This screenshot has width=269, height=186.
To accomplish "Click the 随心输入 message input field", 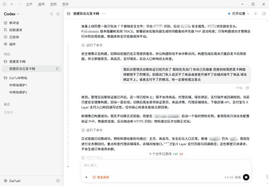I will (x=166, y=165).
